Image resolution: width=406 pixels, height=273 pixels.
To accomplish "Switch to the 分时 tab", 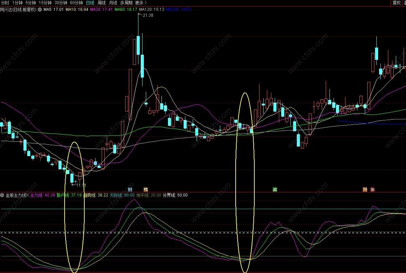I will click(x=5, y=3).
